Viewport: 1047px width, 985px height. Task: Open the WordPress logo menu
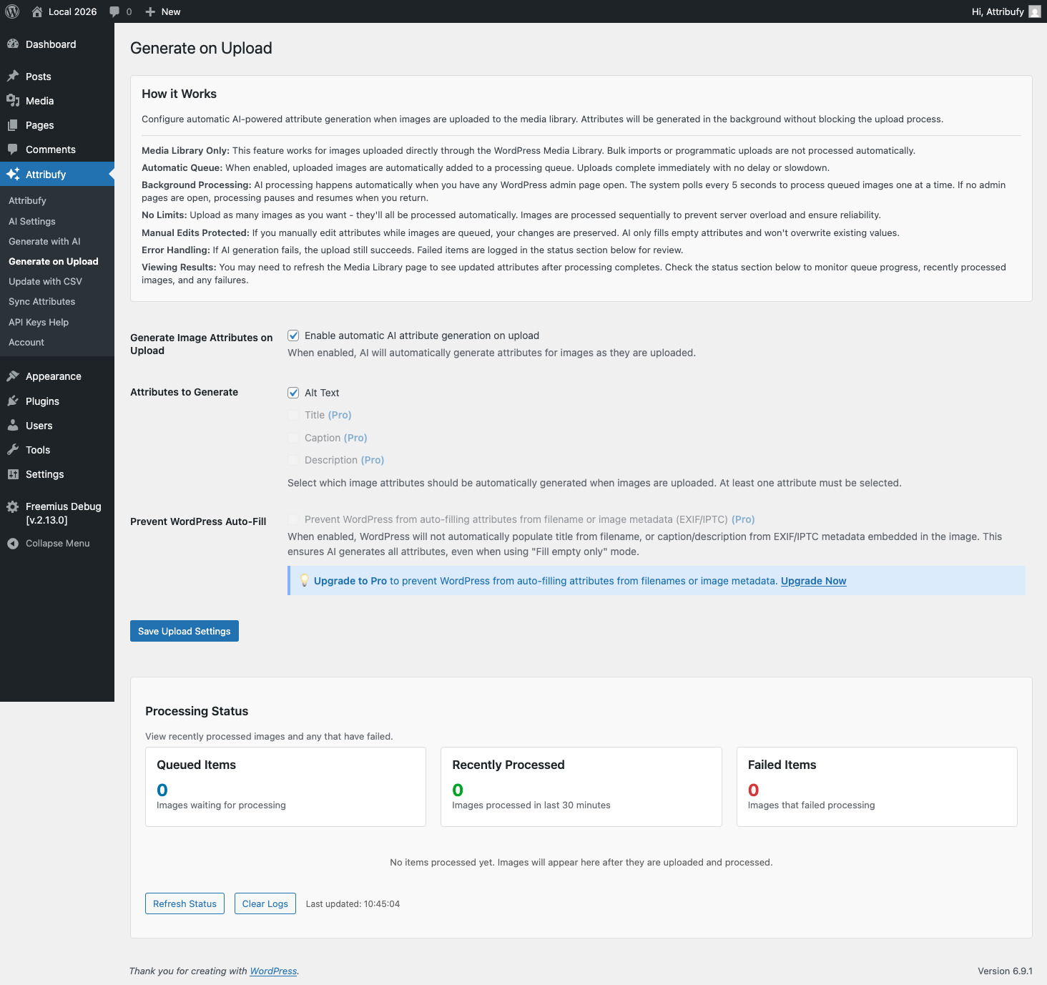point(11,11)
